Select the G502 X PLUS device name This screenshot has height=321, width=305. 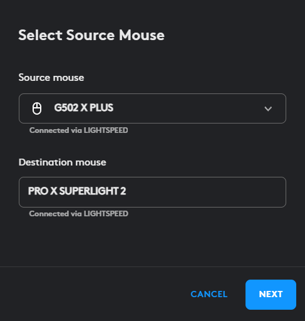[x=84, y=108]
